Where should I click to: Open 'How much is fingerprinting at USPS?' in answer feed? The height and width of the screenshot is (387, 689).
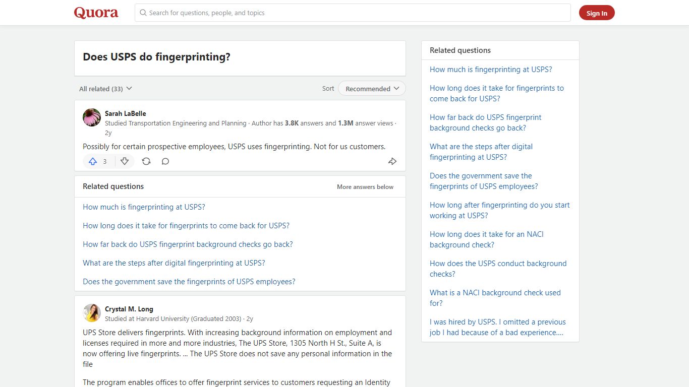tap(144, 207)
